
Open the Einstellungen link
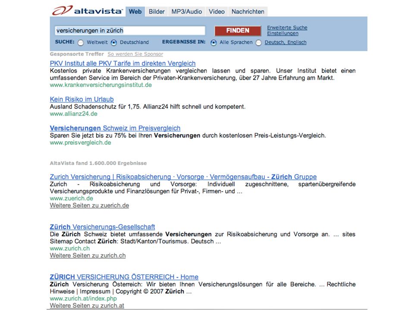click(x=282, y=33)
